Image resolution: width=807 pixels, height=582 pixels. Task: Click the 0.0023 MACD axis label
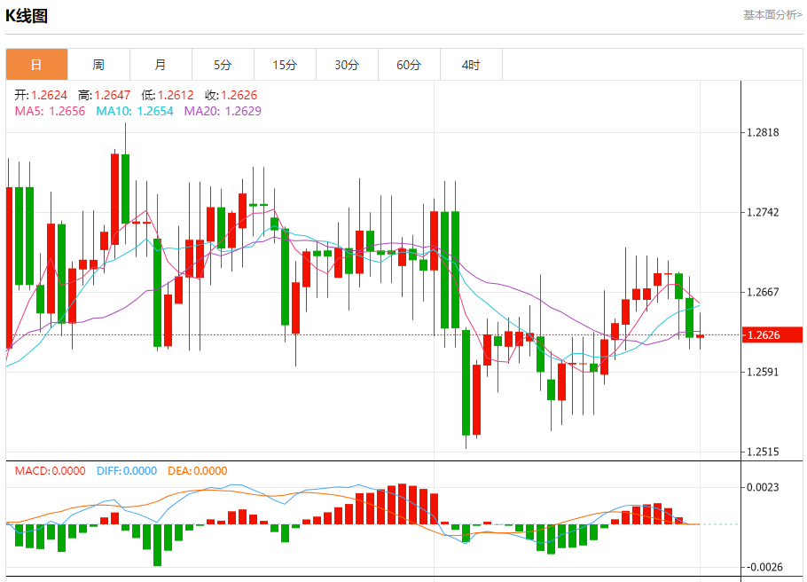pyautogui.click(x=763, y=487)
